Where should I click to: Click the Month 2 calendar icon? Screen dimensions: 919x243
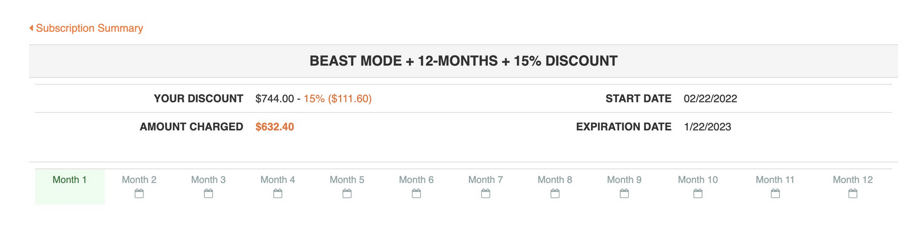click(x=139, y=193)
